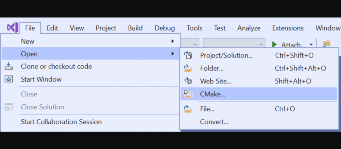This screenshot has width=341, height=149.
Task: Click the Visual Studio logo icon
Action: click(12, 28)
